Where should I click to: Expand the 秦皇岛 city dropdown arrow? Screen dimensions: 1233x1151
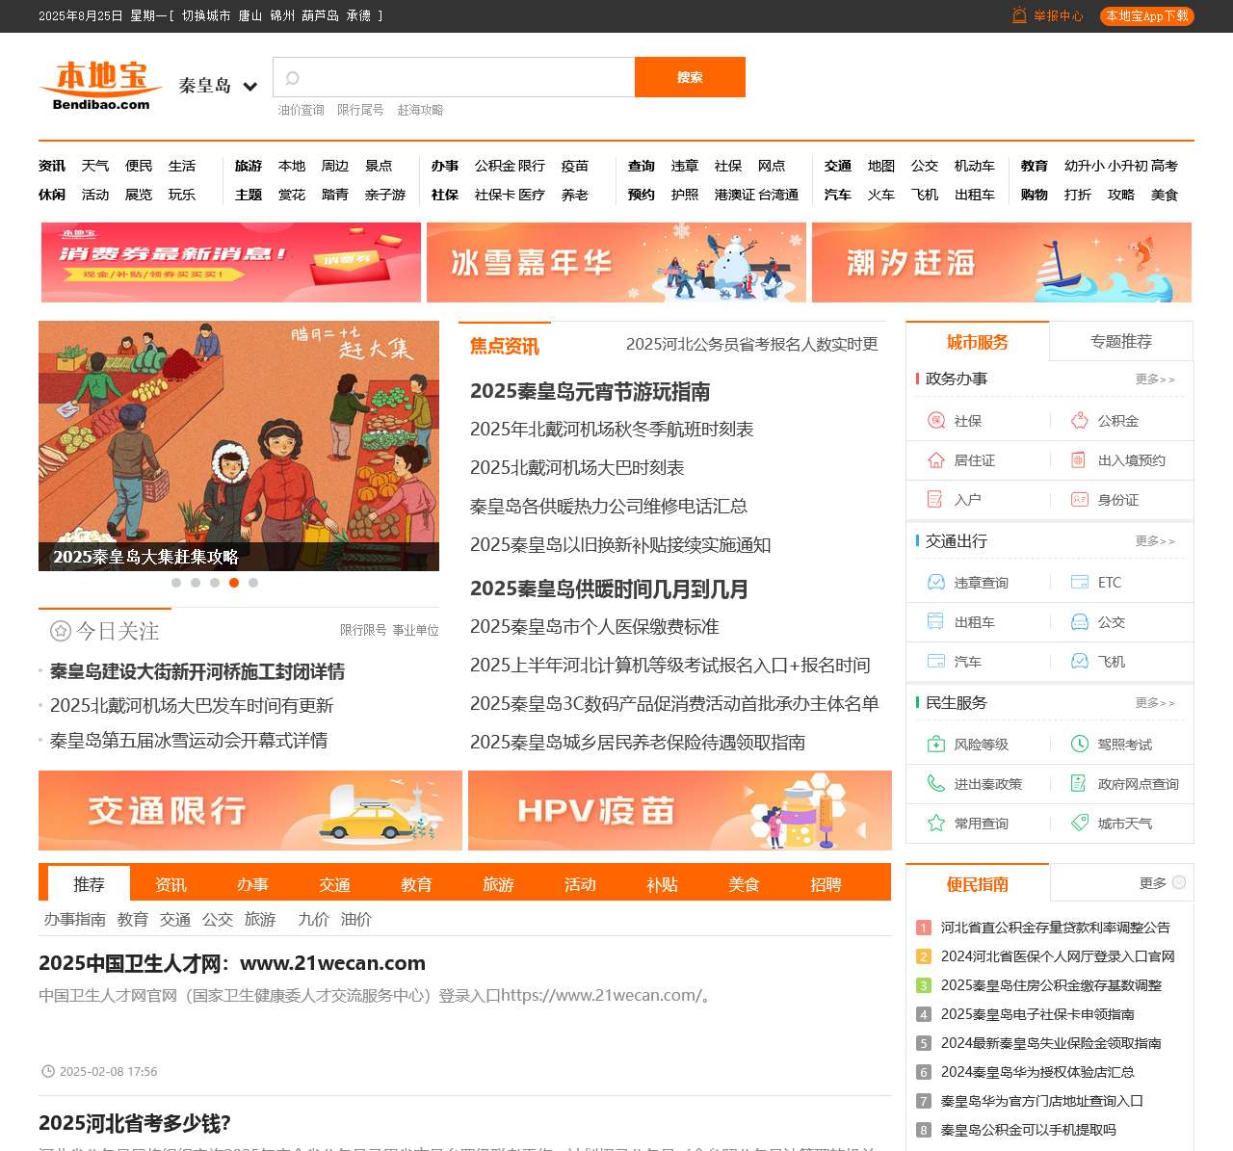coord(250,87)
